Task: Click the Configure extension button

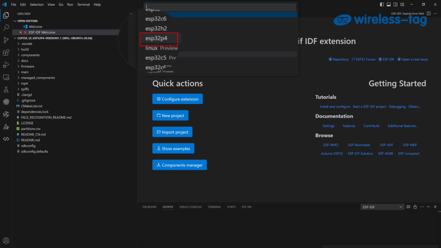Action: click(177, 99)
